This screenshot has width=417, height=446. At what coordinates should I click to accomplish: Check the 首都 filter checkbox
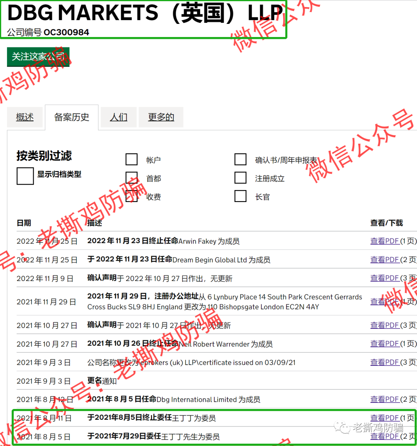pyautogui.click(x=132, y=178)
